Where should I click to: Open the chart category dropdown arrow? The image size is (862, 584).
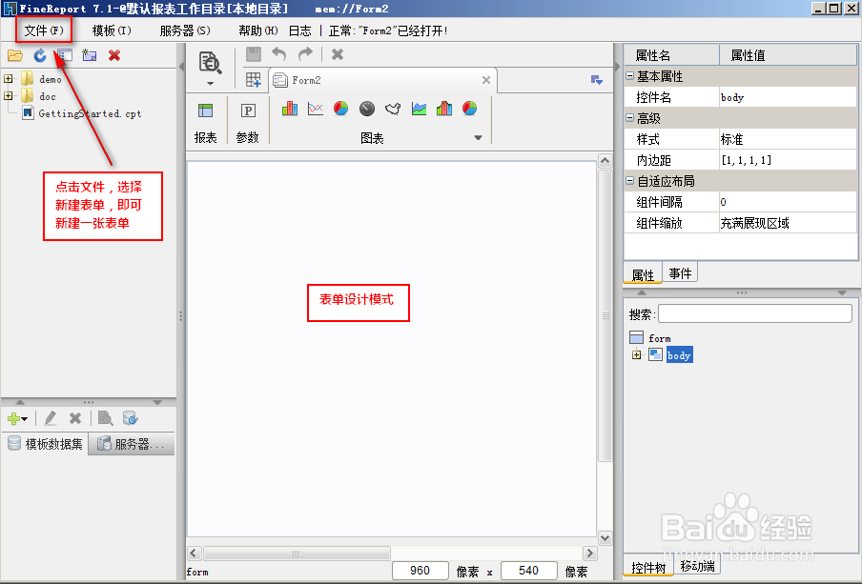478,135
